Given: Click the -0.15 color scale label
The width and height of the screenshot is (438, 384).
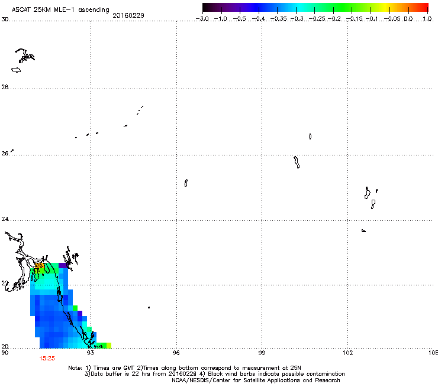Looking at the screenshot, I should tap(354, 19).
